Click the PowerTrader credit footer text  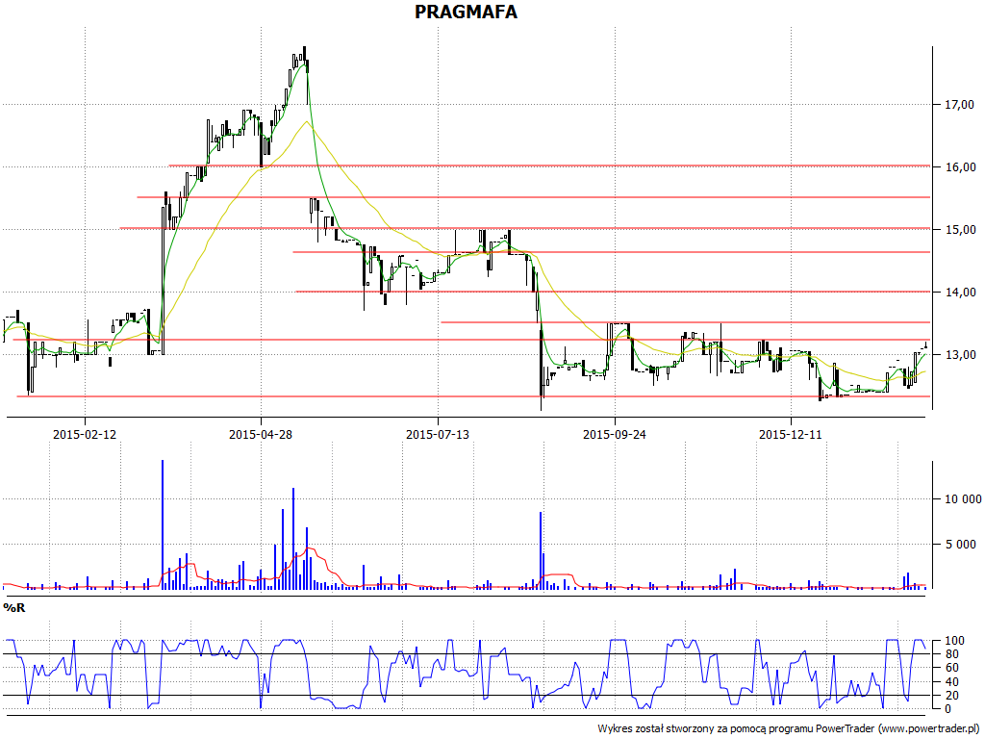click(788, 728)
